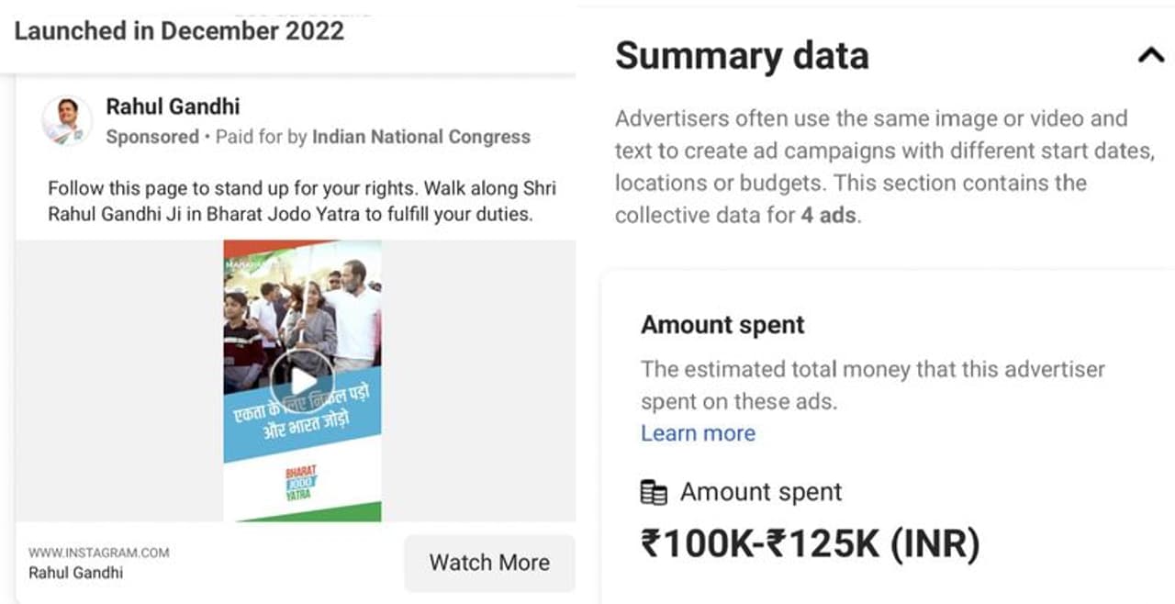
Task: Open the Learn more link
Action: [698, 433]
